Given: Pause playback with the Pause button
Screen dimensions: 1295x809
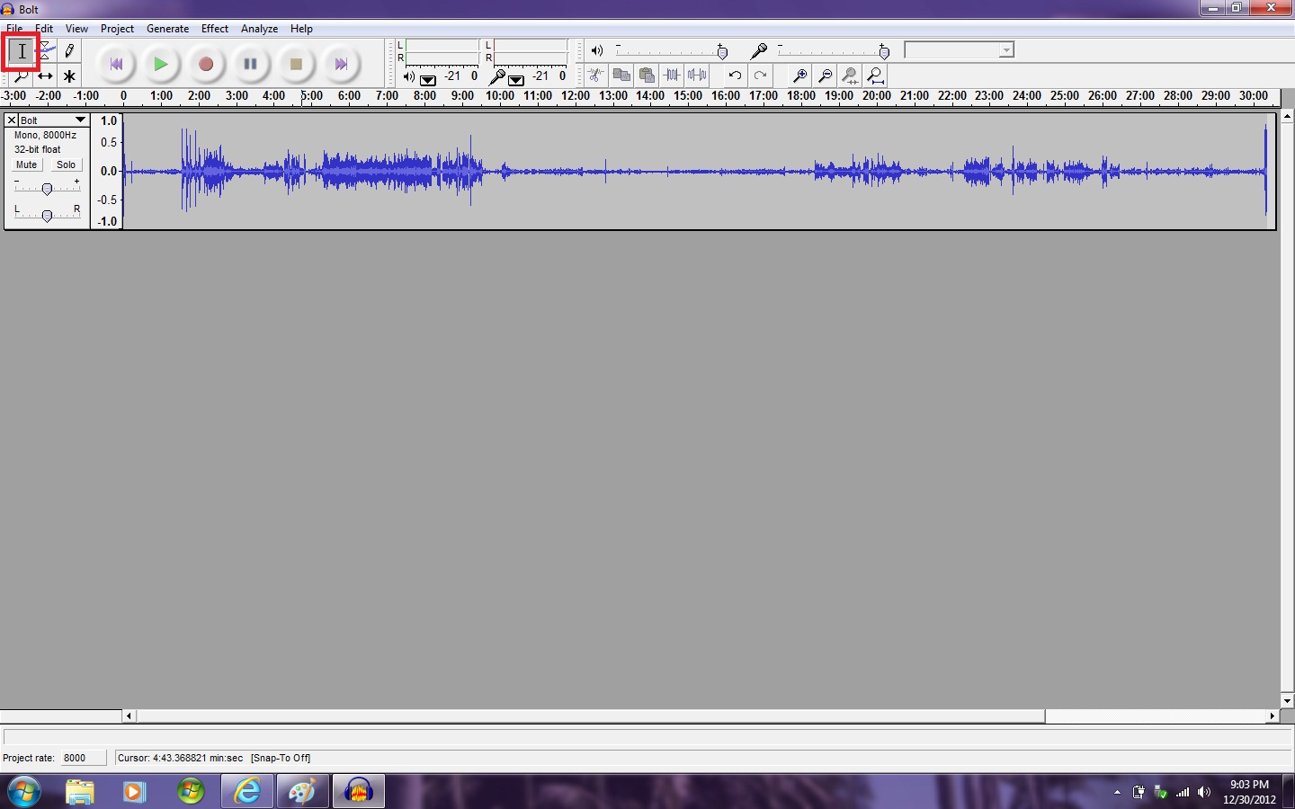Looking at the screenshot, I should click(251, 64).
